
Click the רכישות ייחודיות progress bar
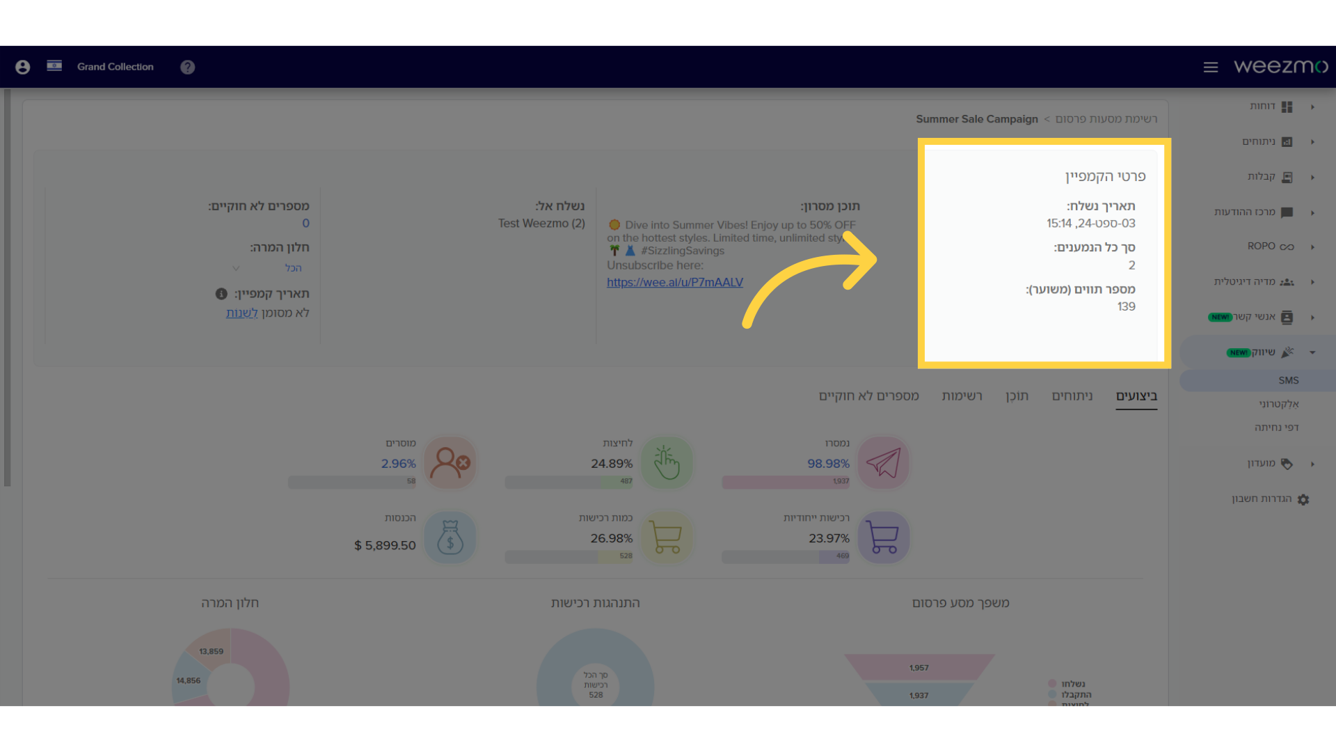coord(786,556)
